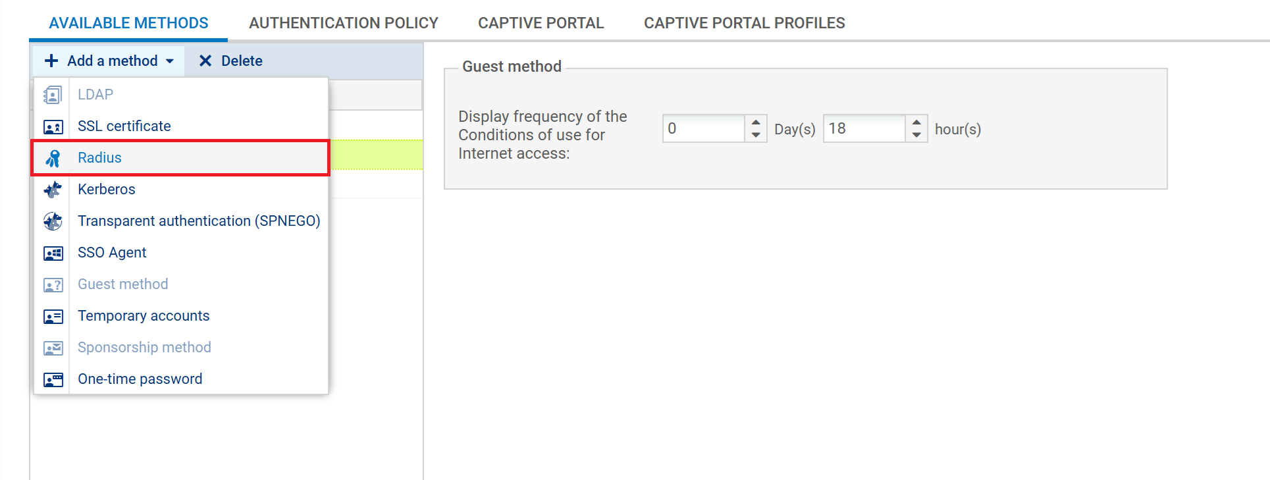This screenshot has height=480, width=1270.
Task: Go to the Captive Portal tab
Action: point(541,23)
